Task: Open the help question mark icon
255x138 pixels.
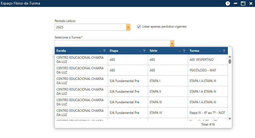Action: click(x=228, y=3)
